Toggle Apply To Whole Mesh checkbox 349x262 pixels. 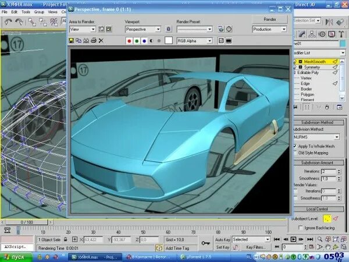295,146
